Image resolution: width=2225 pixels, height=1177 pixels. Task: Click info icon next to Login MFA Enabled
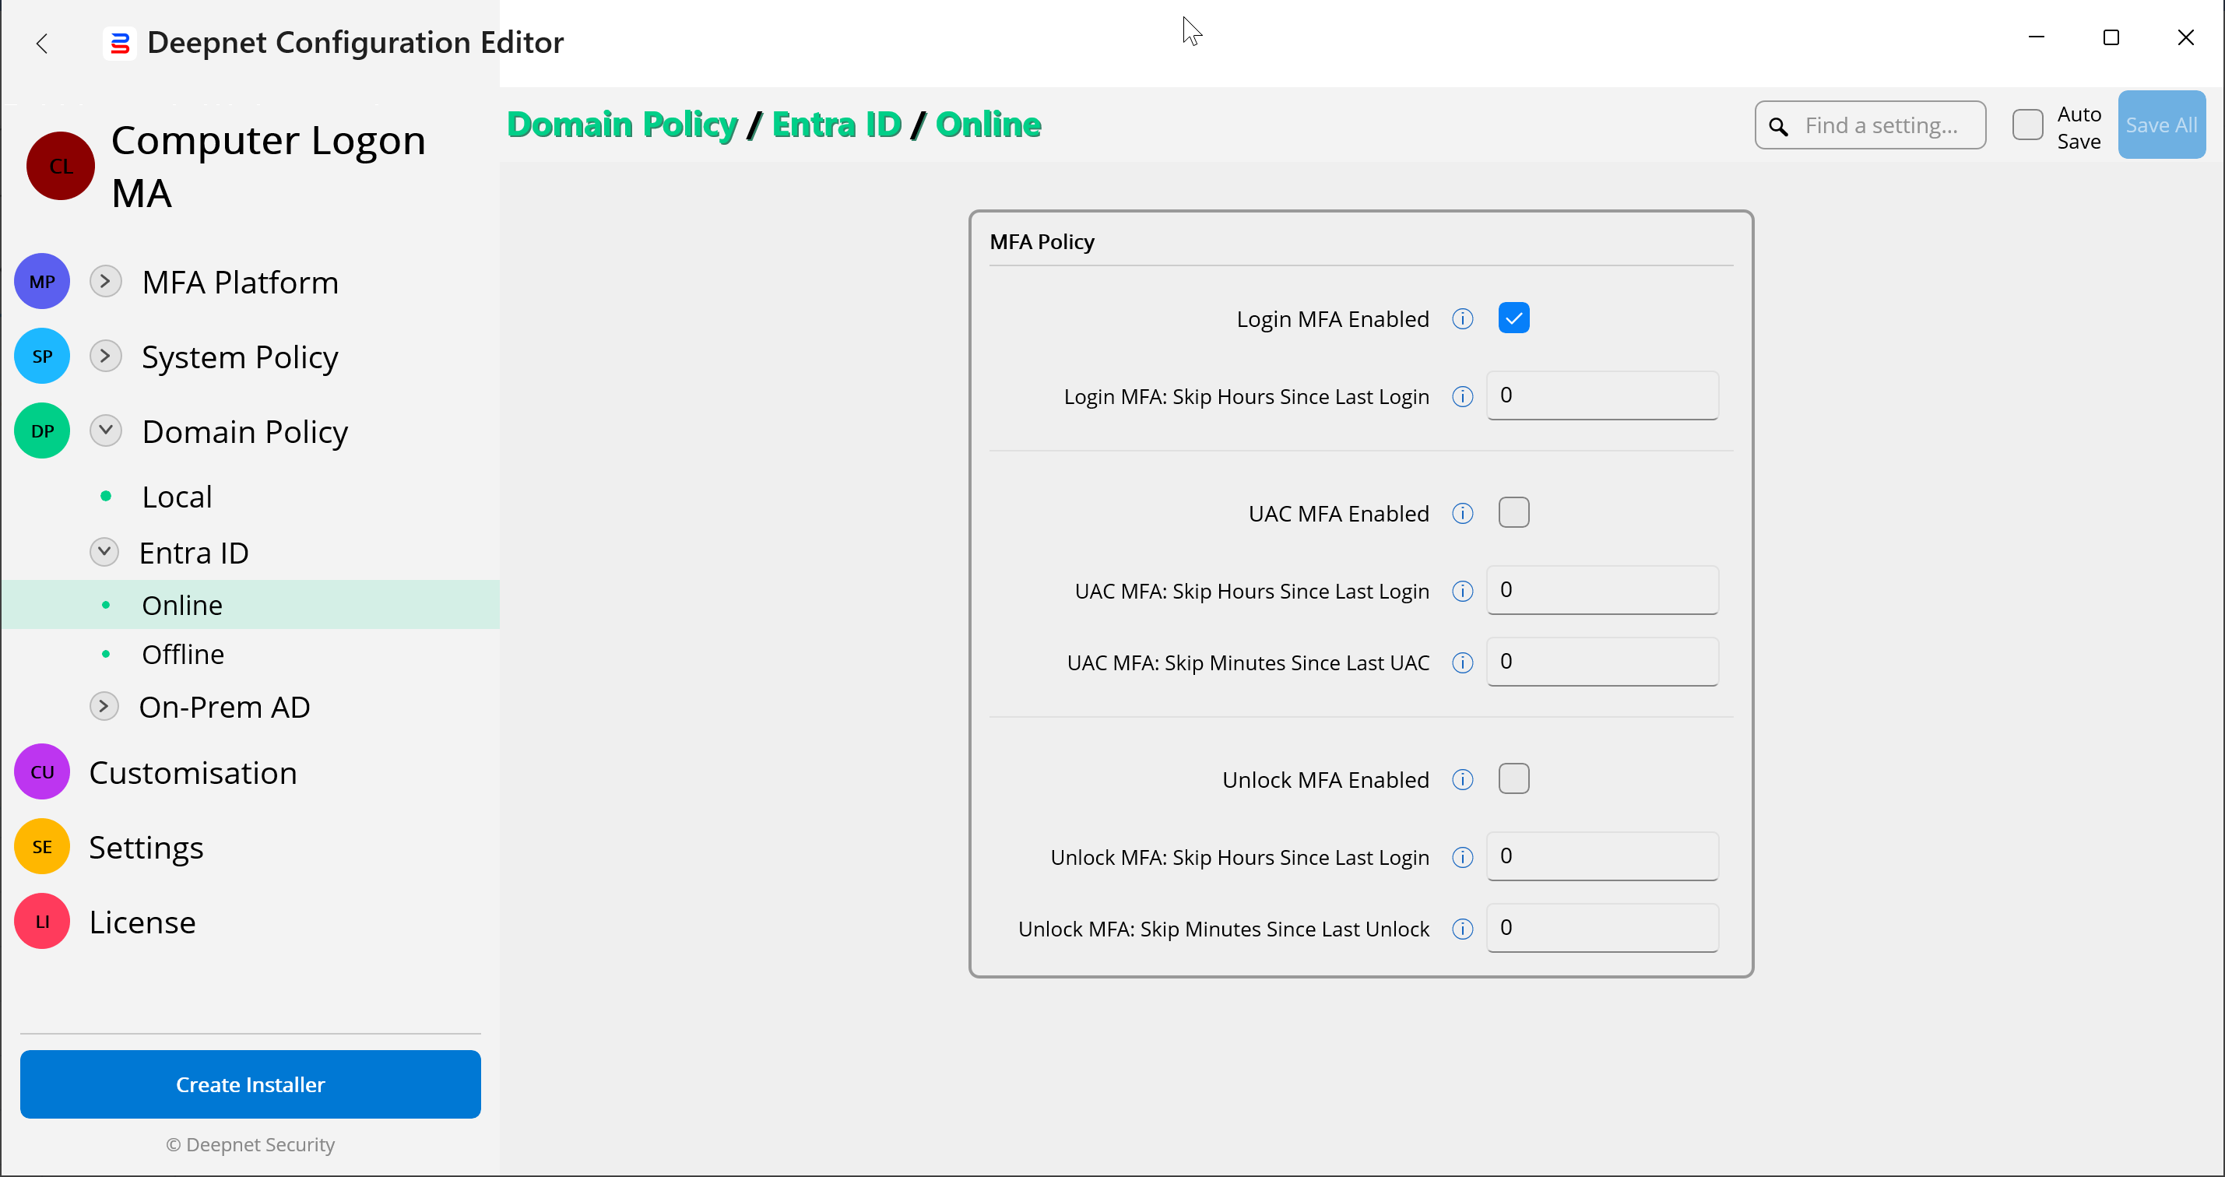[1461, 318]
